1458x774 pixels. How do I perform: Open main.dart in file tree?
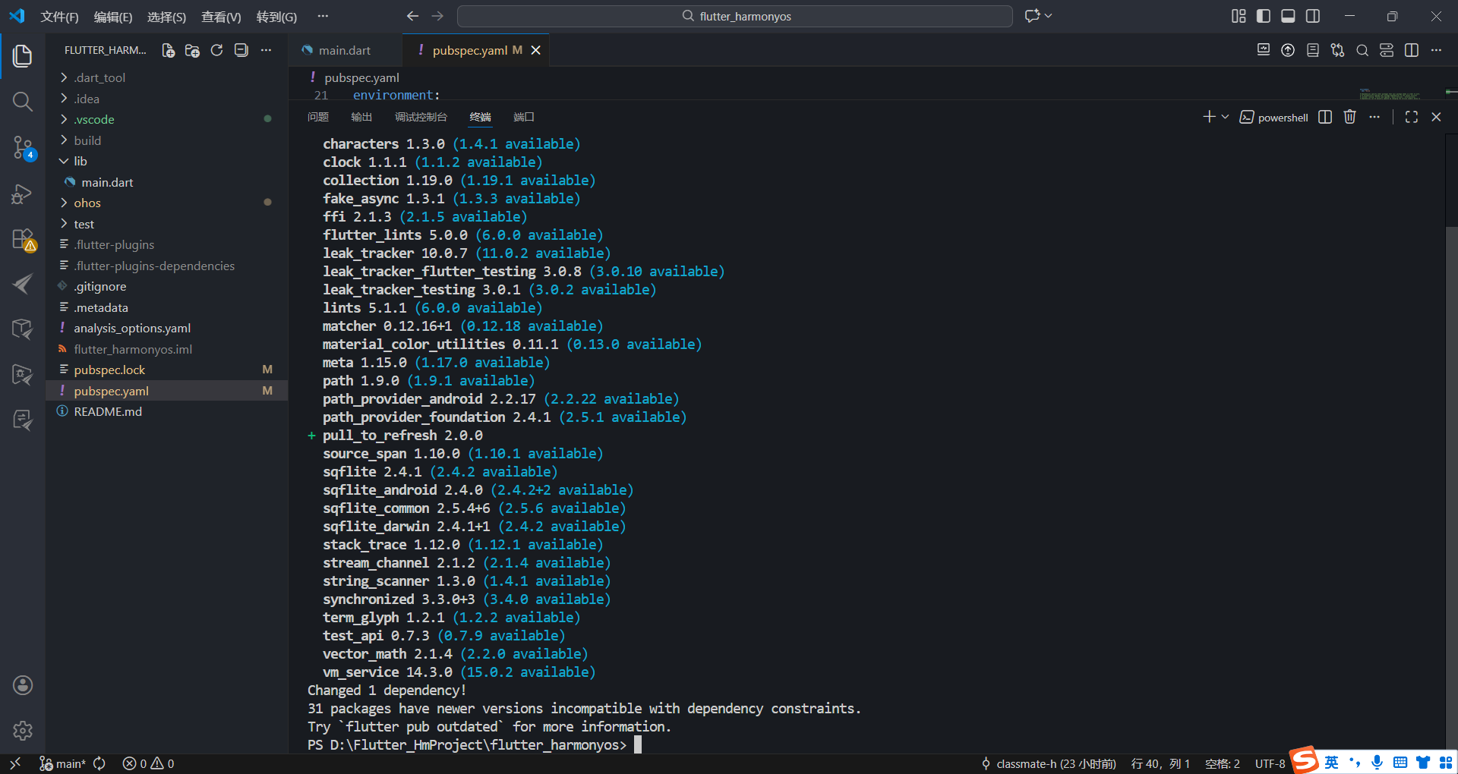pyautogui.click(x=167, y=182)
